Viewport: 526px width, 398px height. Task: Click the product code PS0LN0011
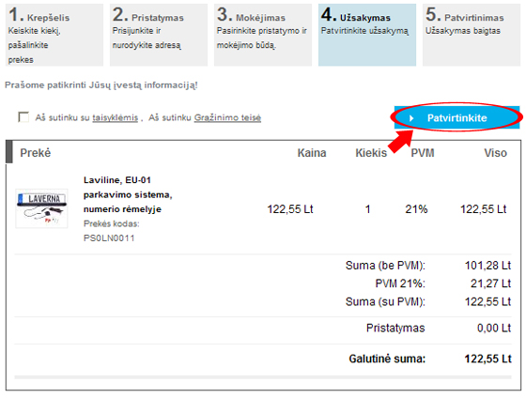109,238
